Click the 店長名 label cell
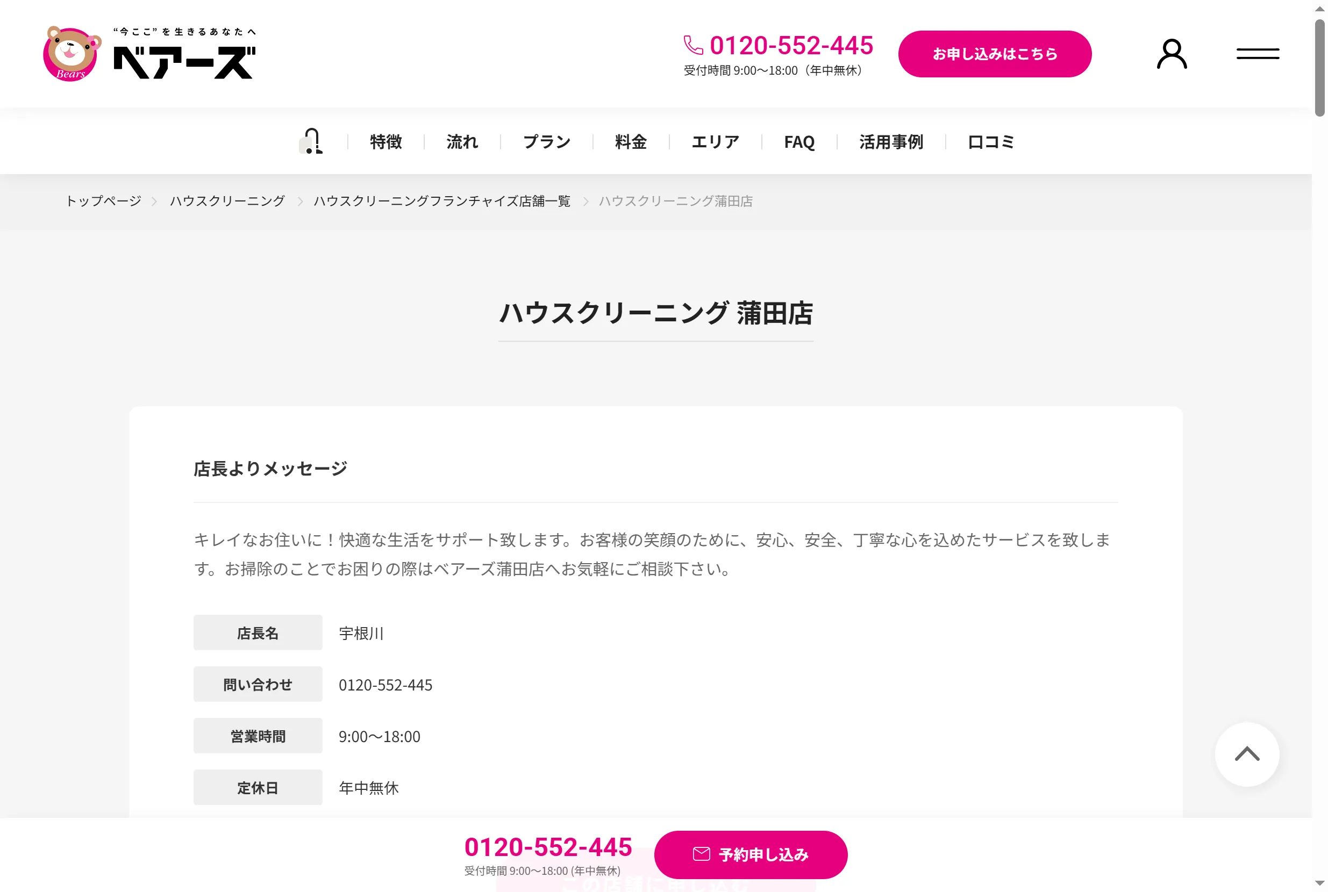Viewport: 1328px width, 892px height. point(258,632)
